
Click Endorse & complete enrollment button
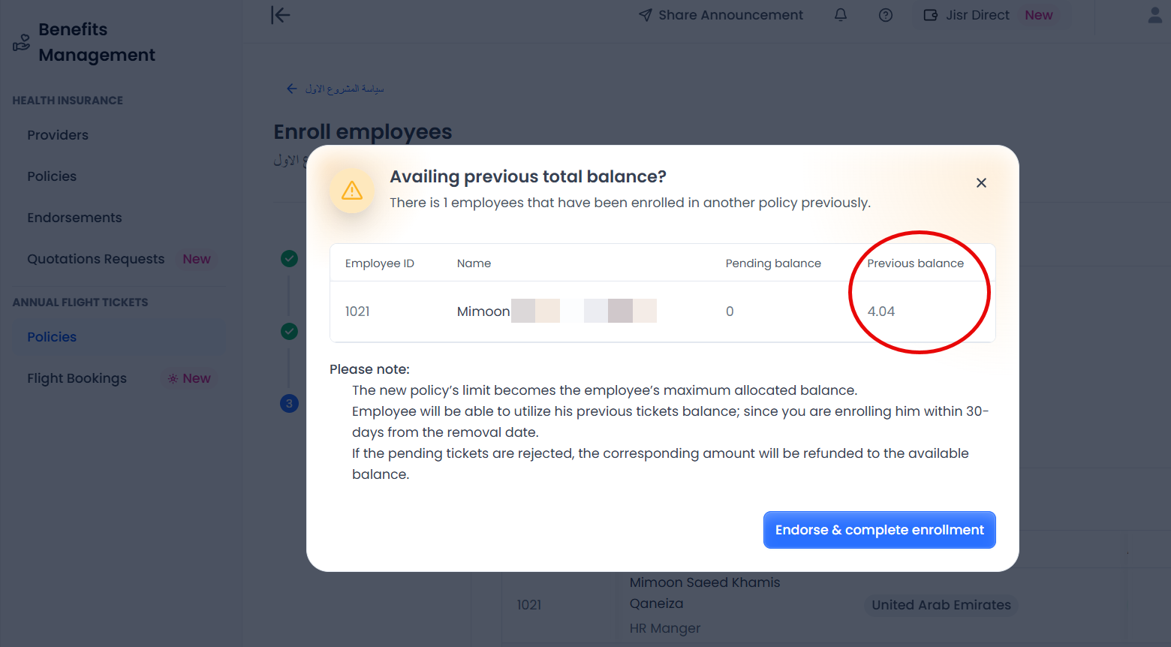(879, 530)
